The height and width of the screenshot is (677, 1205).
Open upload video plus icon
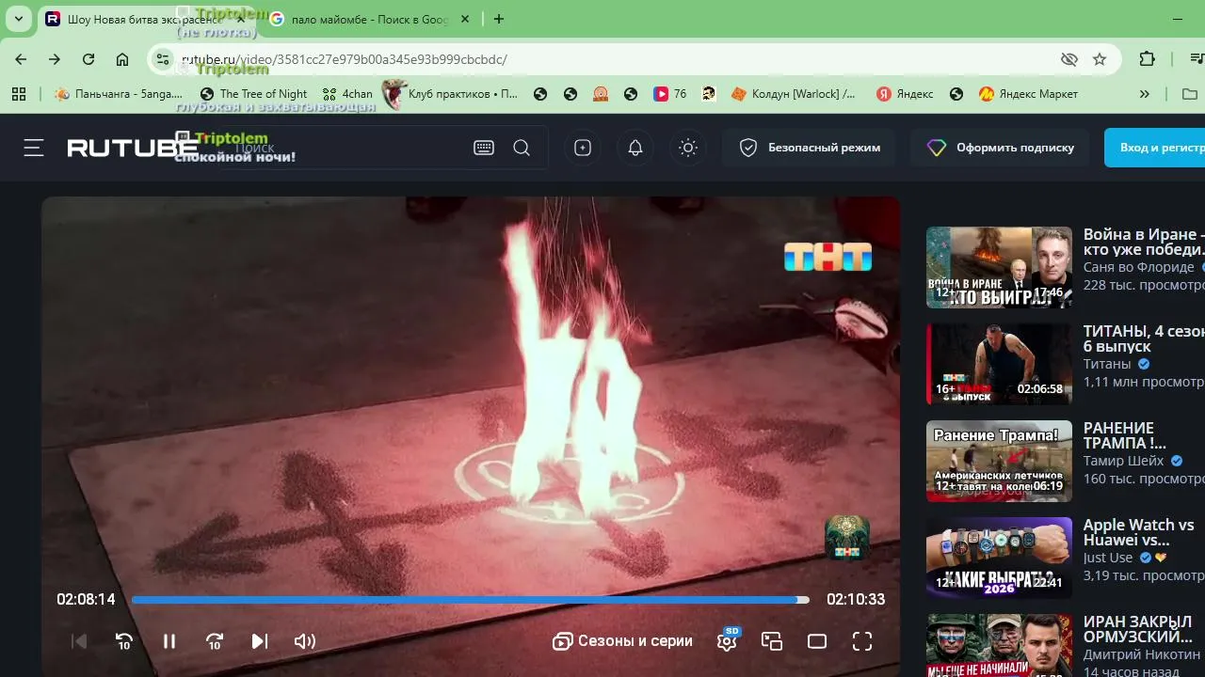coord(583,148)
